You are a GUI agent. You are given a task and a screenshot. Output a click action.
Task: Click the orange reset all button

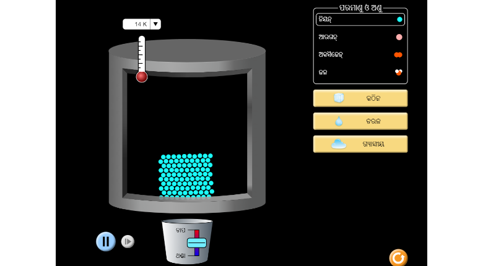(398, 257)
